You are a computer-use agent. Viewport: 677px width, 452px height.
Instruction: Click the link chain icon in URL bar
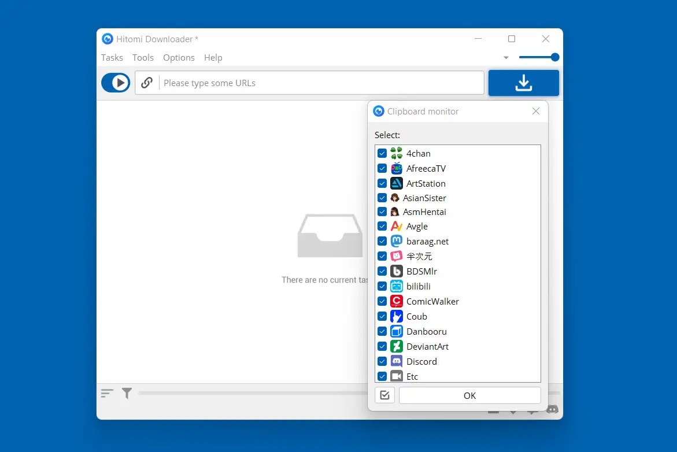147,83
